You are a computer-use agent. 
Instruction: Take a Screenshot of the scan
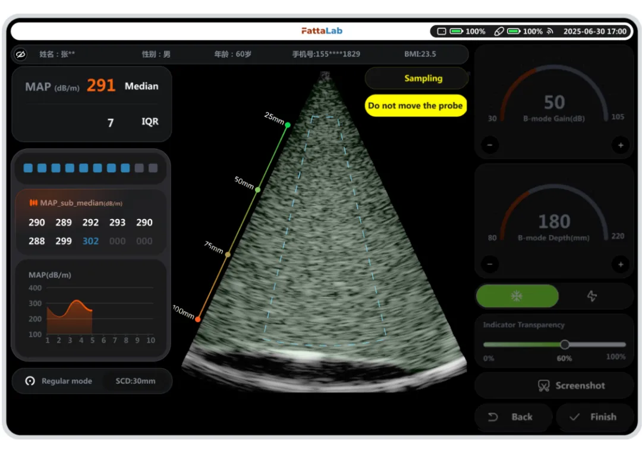pos(555,385)
